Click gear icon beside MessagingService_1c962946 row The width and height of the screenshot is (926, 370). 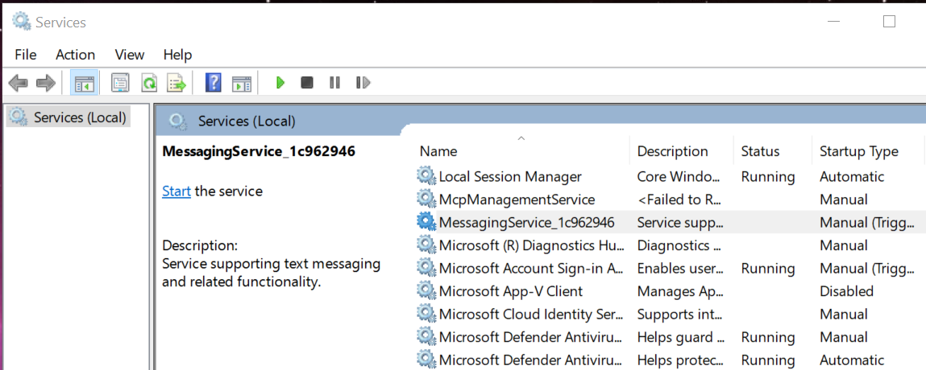pos(426,222)
